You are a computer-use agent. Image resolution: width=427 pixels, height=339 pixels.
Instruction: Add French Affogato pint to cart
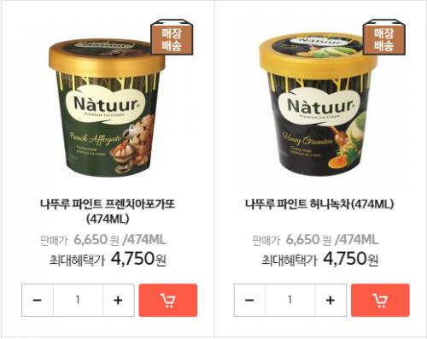click(x=168, y=300)
